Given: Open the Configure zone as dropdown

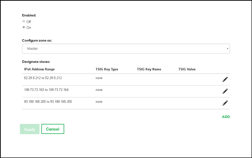Looking at the screenshot, I should (x=126, y=49).
